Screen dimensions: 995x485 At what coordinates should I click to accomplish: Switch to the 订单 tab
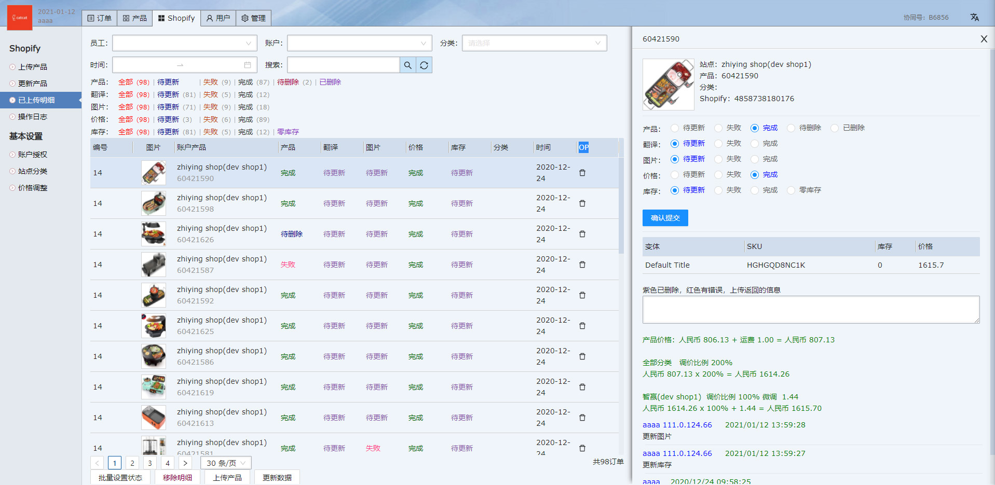coord(100,18)
